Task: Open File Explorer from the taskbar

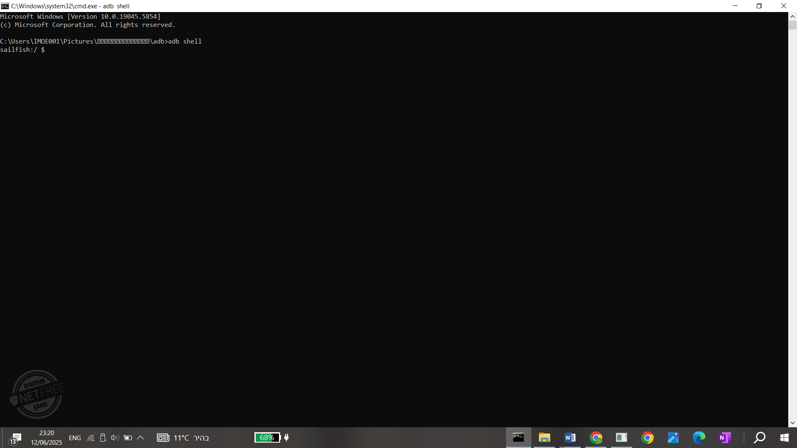Action: 544,438
